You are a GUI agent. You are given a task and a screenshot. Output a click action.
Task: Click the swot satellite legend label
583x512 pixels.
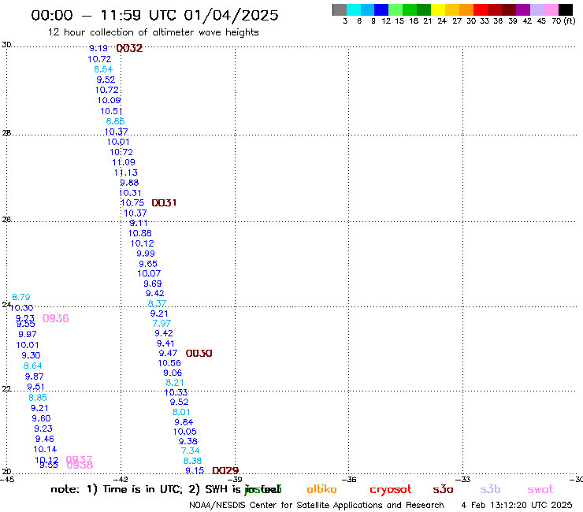point(540,490)
